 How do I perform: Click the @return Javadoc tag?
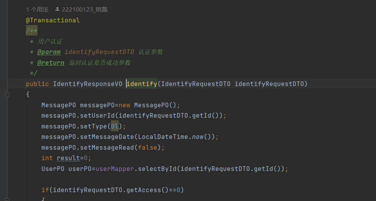pyautogui.click(x=51, y=62)
